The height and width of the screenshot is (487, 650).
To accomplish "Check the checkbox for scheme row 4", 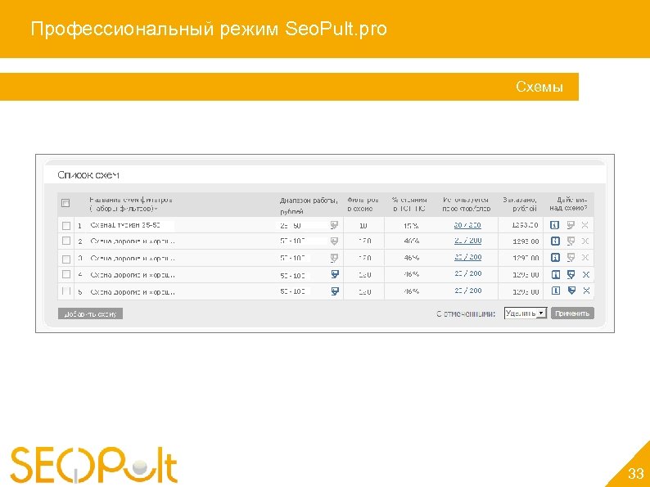I will (x=66, y=274).
